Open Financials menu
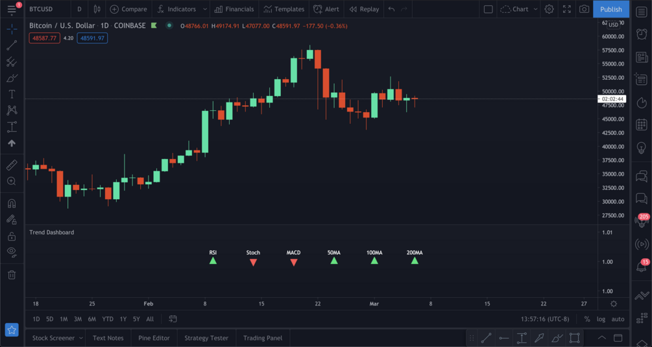The width and height of the screenshot is (652, 347). (234, 9)
